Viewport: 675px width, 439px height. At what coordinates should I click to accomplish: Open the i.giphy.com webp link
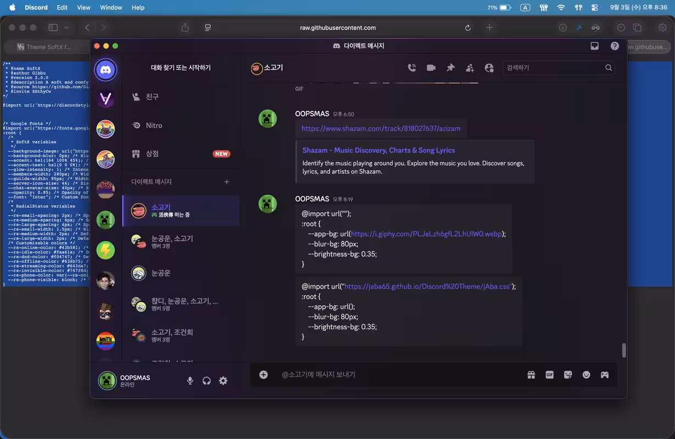click(426, 234)
